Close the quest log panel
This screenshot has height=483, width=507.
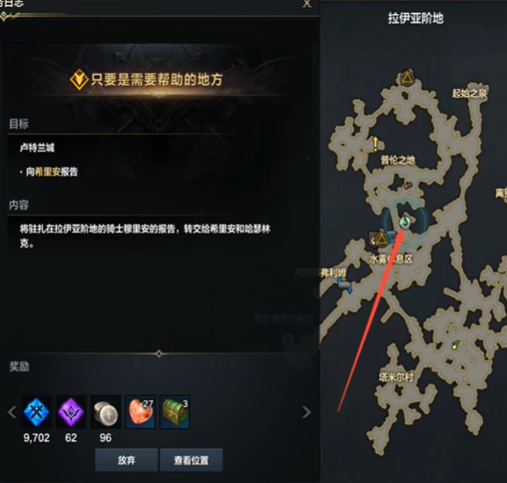click(306, 4)
